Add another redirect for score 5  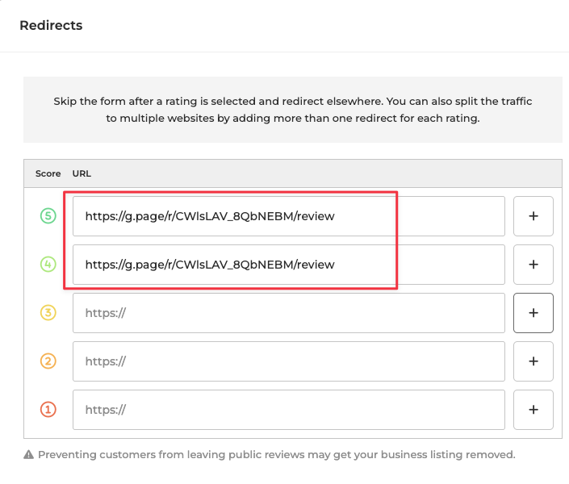[x=533, y=216]
